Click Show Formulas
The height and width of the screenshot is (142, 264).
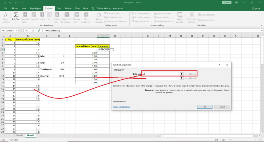[162, 13]
